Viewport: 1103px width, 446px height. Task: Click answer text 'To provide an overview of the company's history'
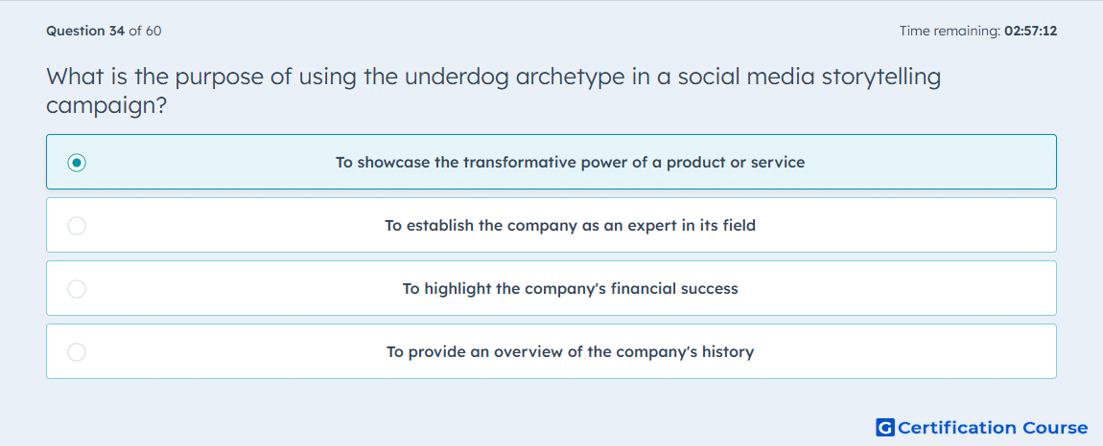[x=570, y=352]
